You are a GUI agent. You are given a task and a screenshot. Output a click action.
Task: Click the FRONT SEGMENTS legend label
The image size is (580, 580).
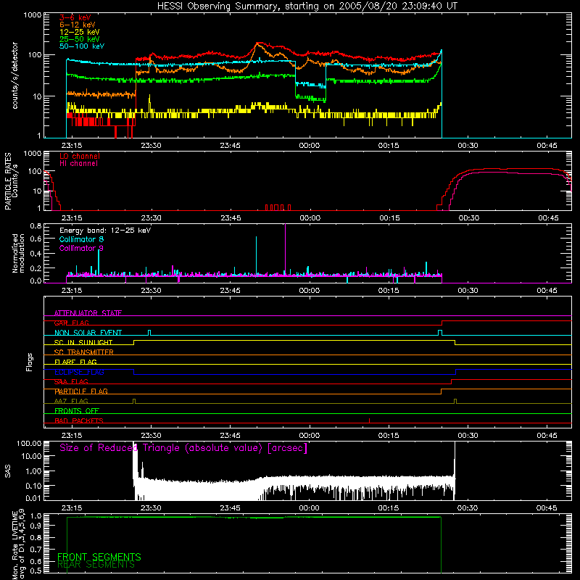(99, 557)
